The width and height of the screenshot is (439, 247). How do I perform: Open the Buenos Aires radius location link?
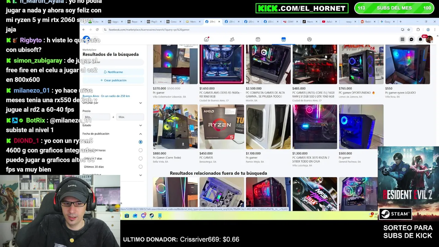pos(106,96)
